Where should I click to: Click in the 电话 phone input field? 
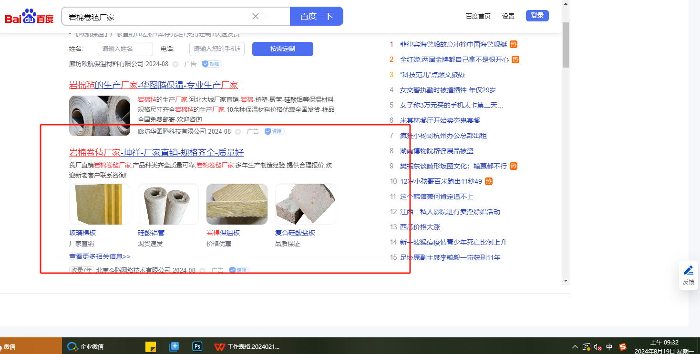pos(217,49)
